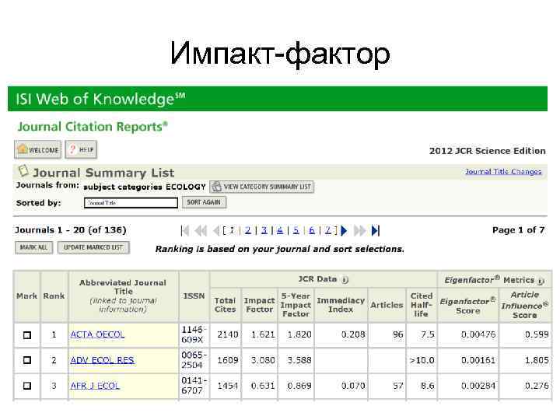
Task: Click impact factor value 3.080
Action: pyautogui.click(x=263, y=360)
